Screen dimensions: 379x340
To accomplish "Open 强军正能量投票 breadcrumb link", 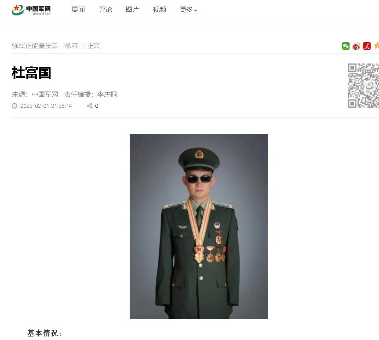I will tap(35, 45).
